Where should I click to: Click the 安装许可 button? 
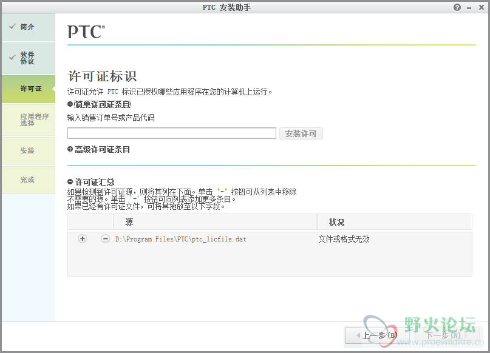click(301, 133)
